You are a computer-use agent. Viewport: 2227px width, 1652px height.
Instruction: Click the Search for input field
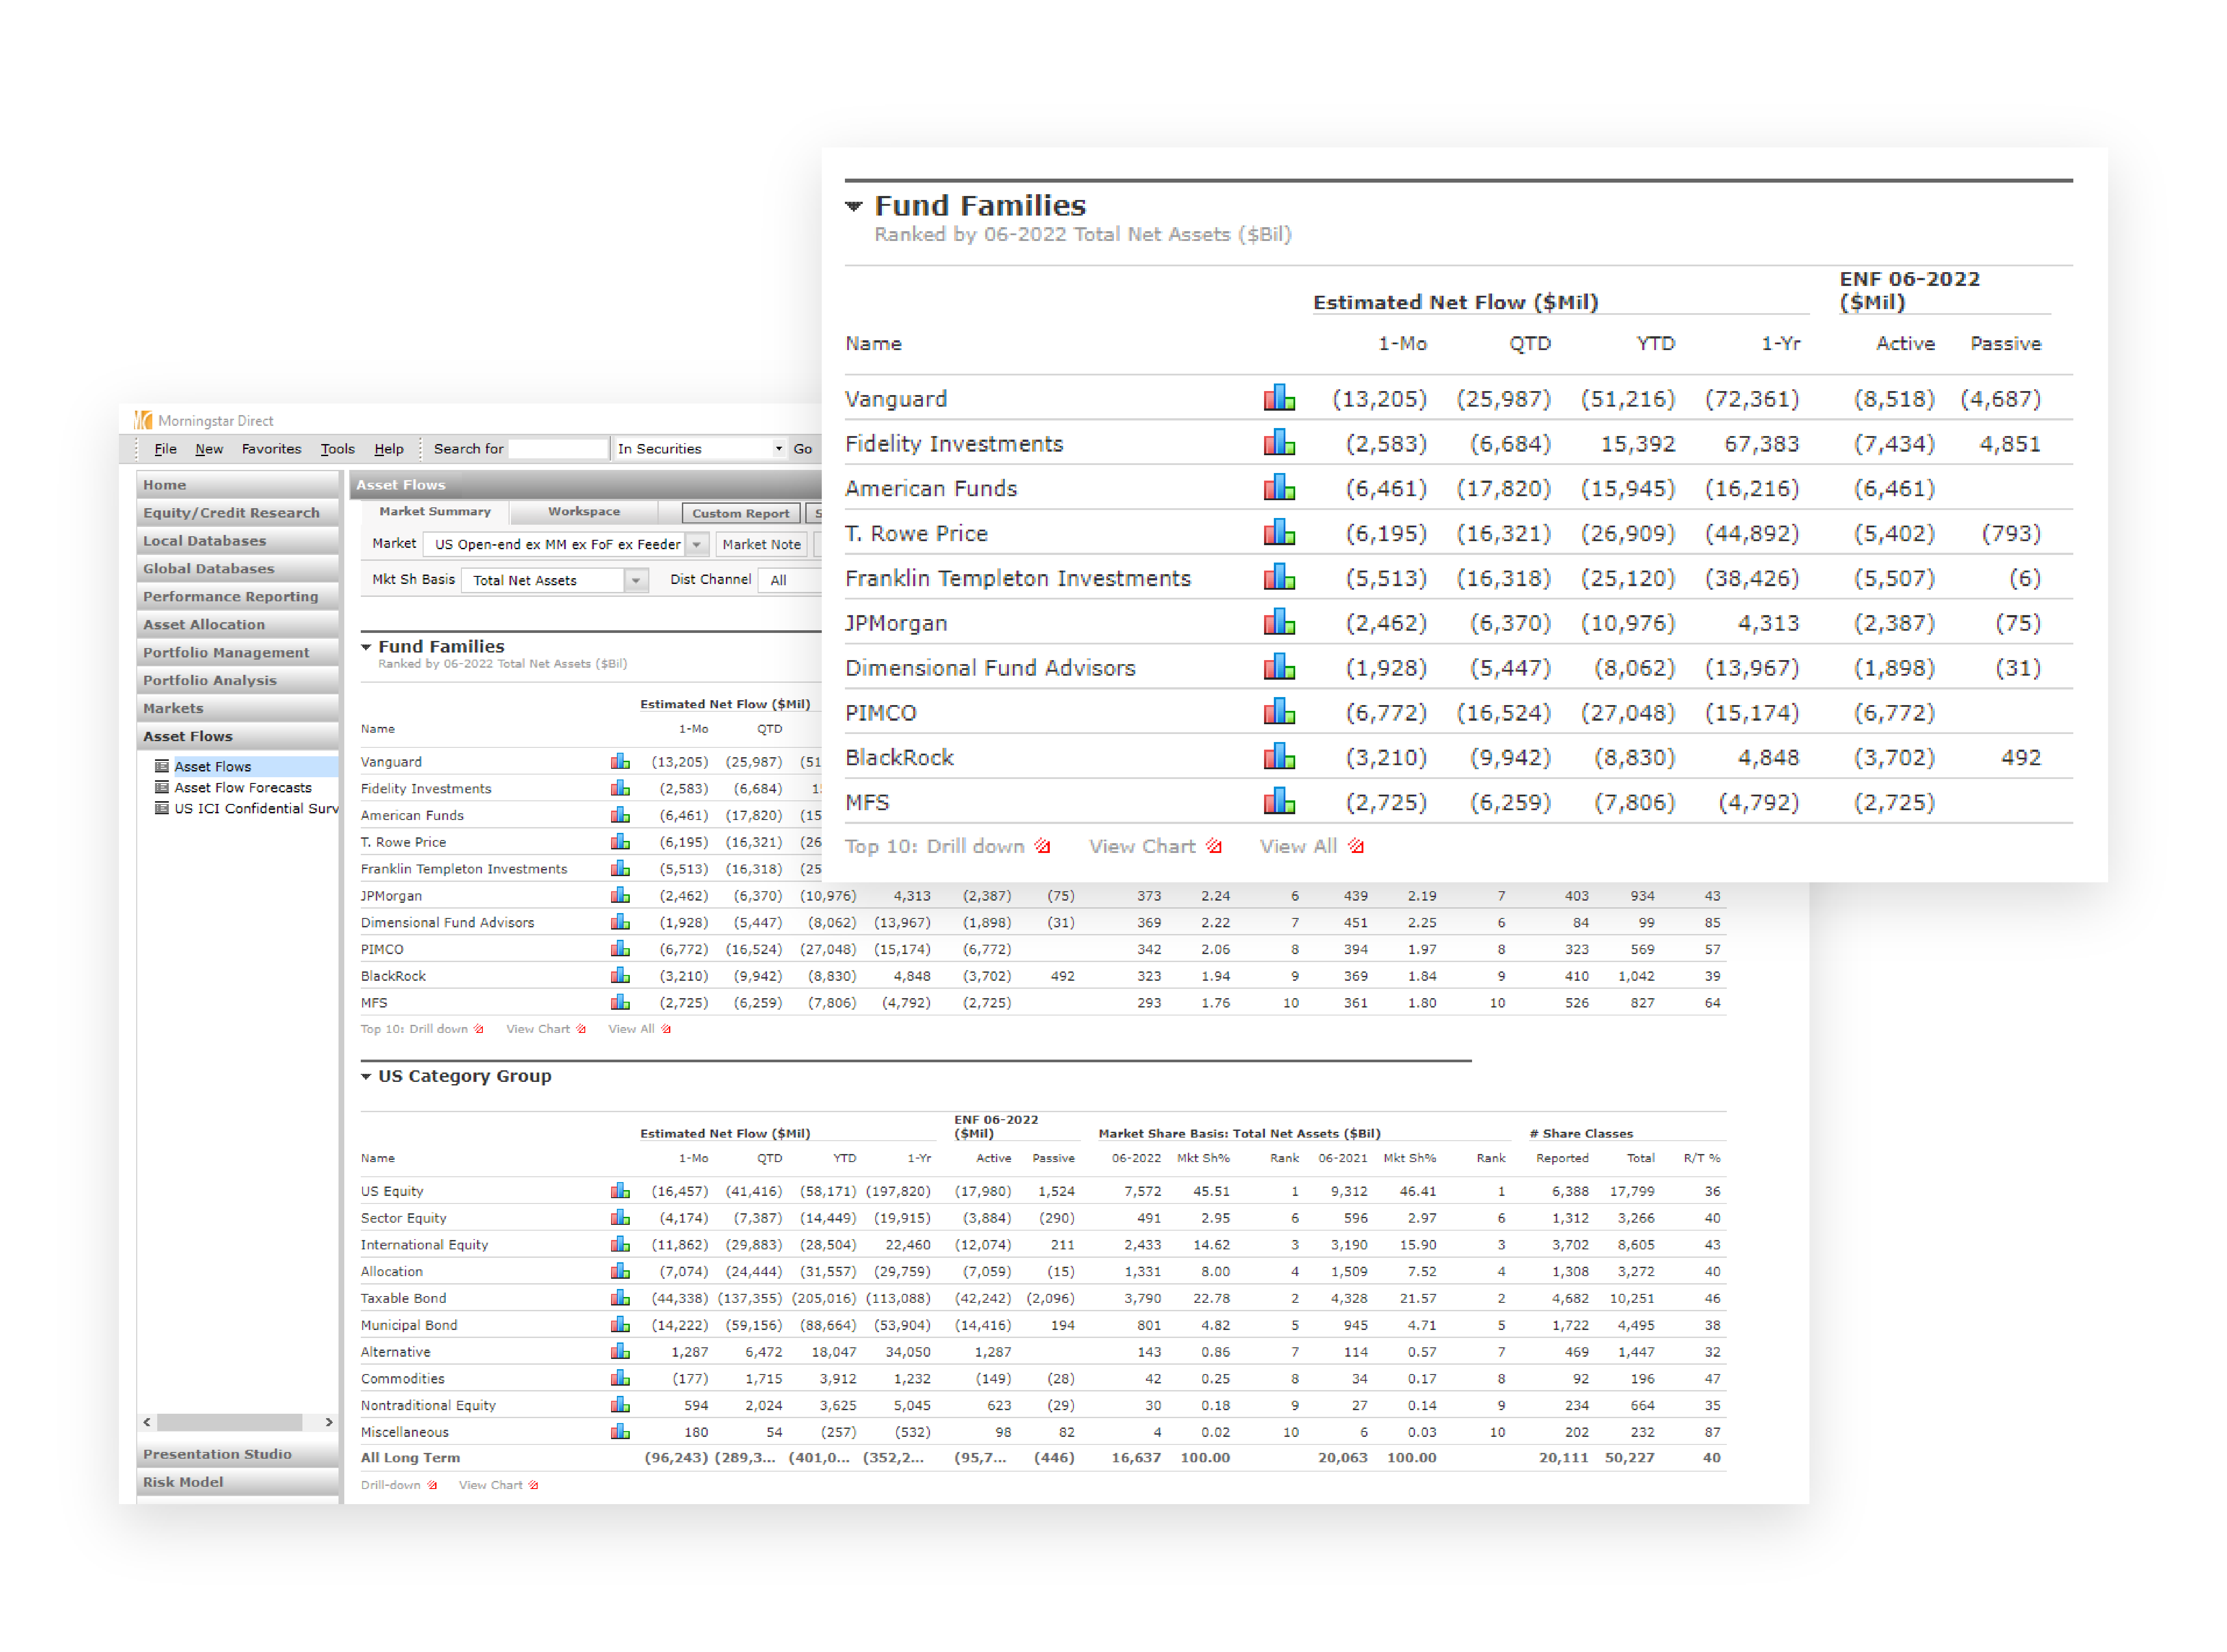point(558,449)
